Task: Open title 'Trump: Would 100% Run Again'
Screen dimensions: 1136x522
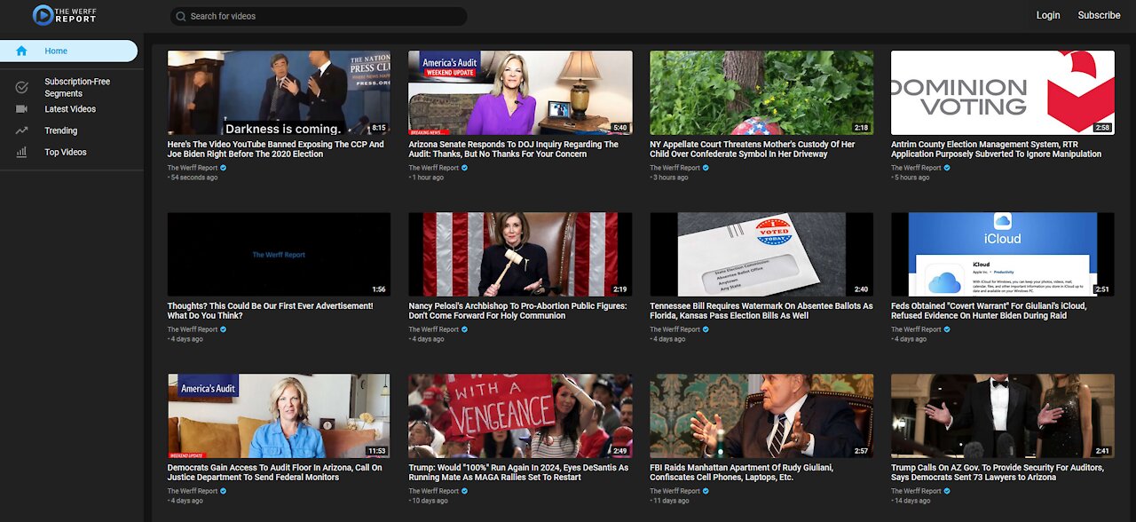Action: pos(518,472)
